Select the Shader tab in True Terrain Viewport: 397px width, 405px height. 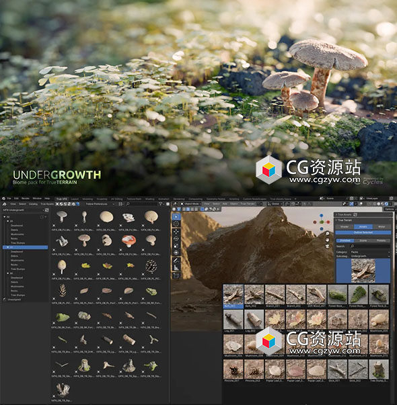[x=345, y=227]
